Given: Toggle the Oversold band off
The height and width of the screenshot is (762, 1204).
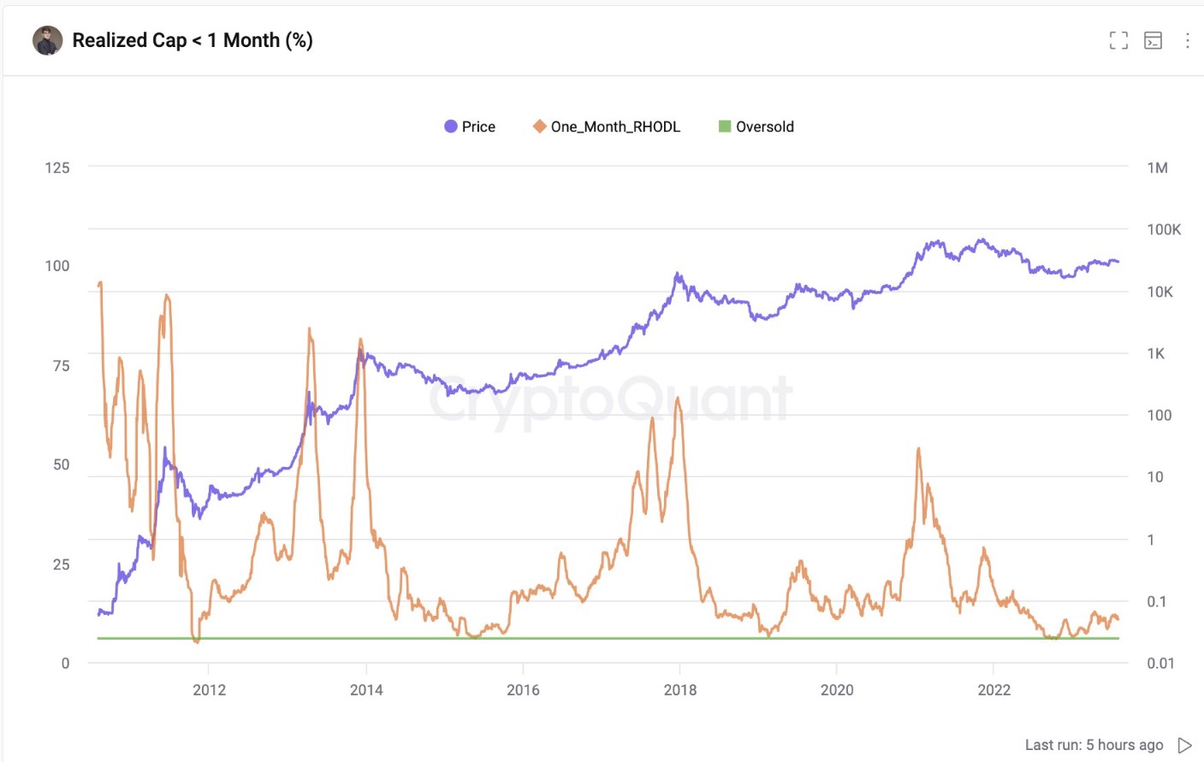Looking at the screenshot, I should (x=756, y=126).
